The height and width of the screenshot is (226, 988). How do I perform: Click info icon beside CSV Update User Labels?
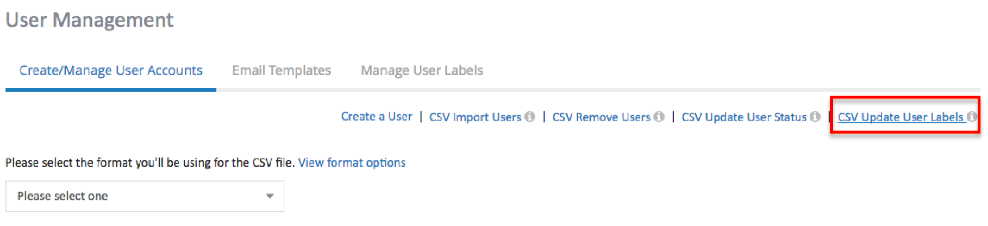(x=971, y=117)
